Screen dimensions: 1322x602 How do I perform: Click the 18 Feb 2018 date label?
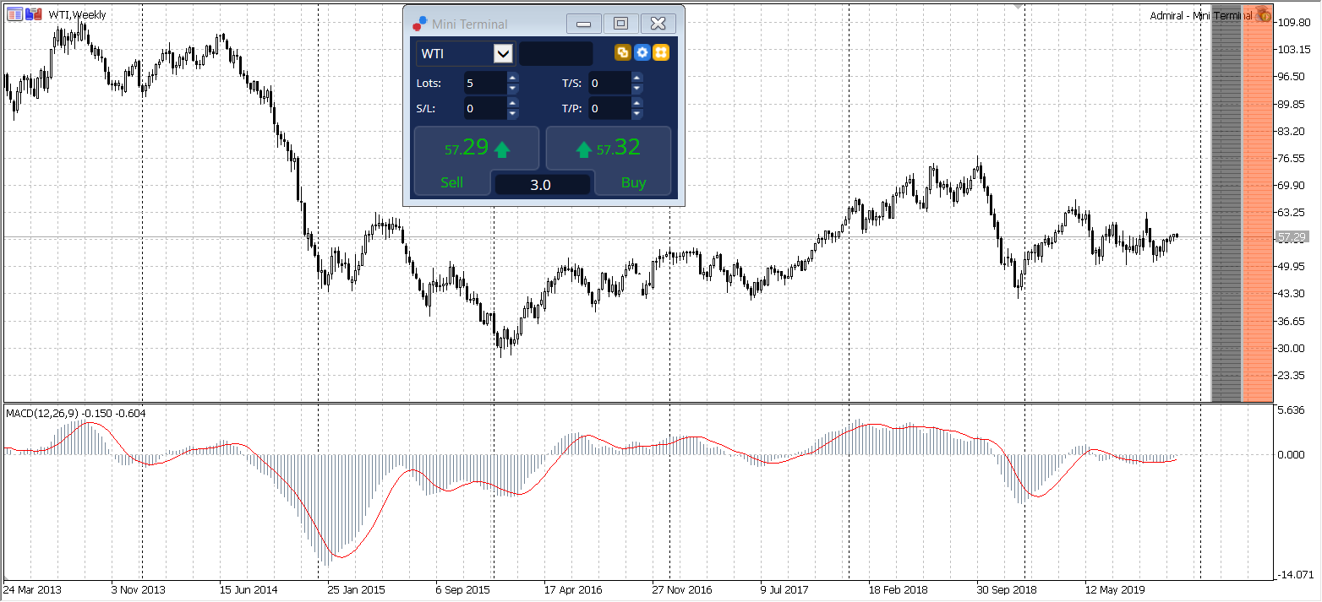coord(899,589)
